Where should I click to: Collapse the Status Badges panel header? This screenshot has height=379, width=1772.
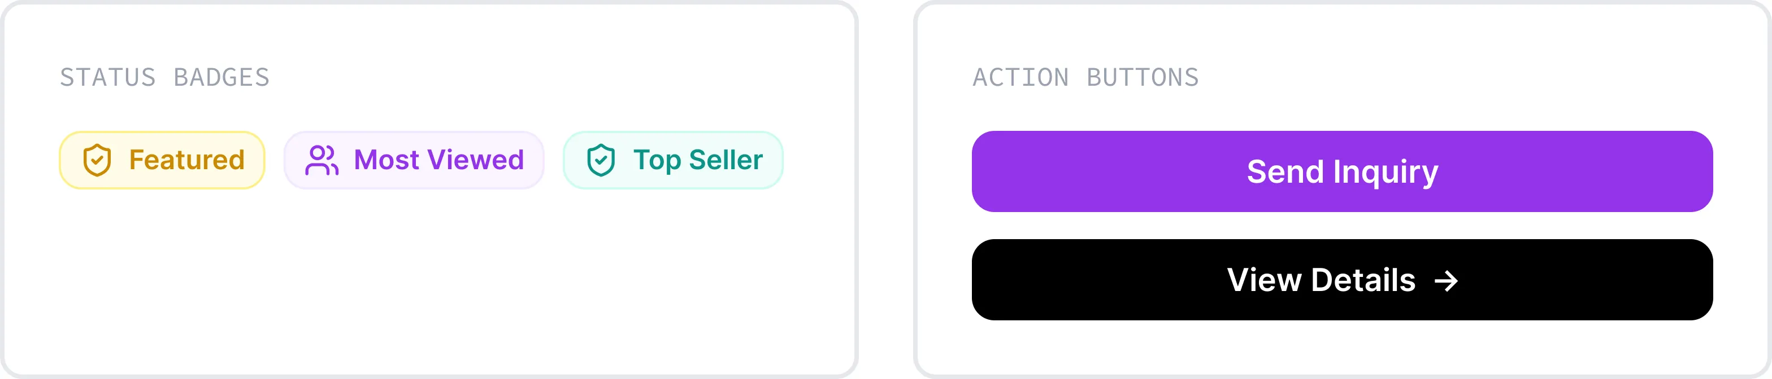pos(165,78)
